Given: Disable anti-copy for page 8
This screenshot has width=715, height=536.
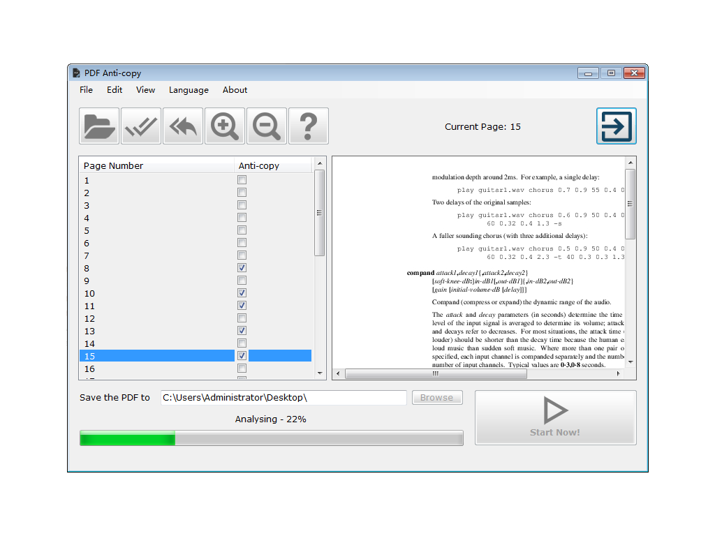Looking at the screenshot, I should pyautogui.click(x=242, y=267).
